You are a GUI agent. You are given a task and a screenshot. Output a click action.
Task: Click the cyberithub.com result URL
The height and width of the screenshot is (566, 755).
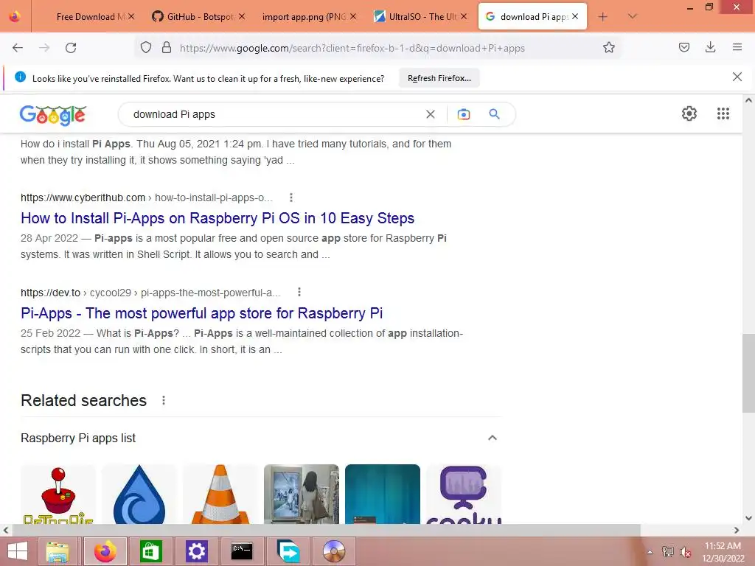(147, 198)
